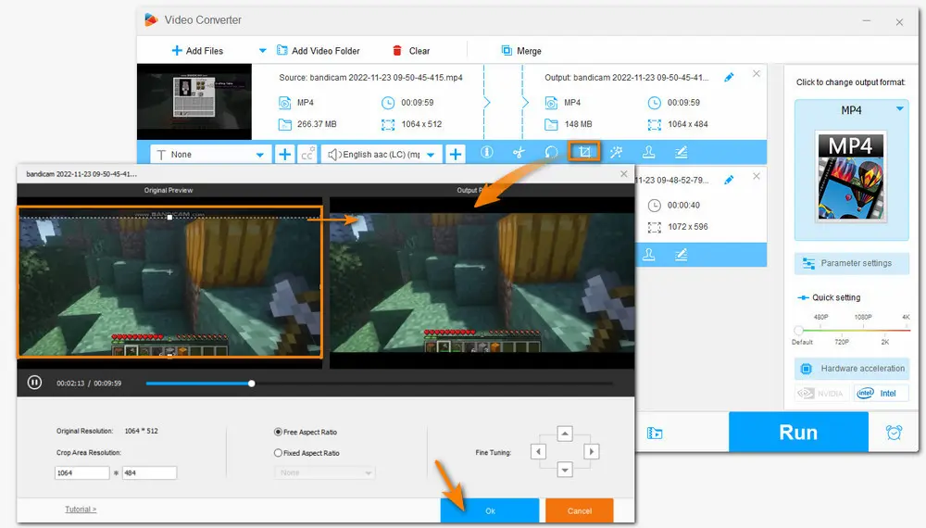Add audio track with plus beside English aac
The height and width of the screenshot is (528, 926).
tap(456, 154)
